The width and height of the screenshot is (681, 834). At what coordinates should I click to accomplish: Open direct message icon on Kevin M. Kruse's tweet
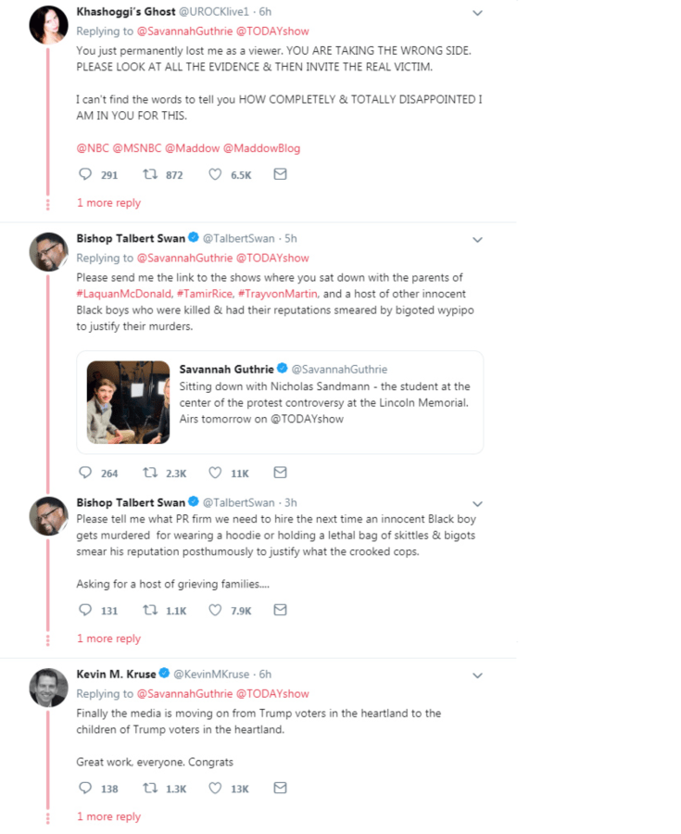coord(280,788)
